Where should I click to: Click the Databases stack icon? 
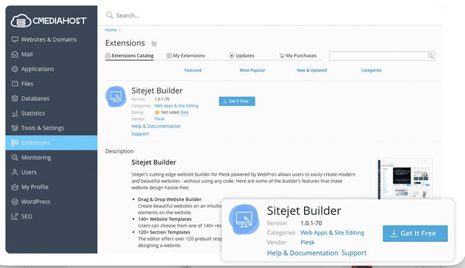15,99
